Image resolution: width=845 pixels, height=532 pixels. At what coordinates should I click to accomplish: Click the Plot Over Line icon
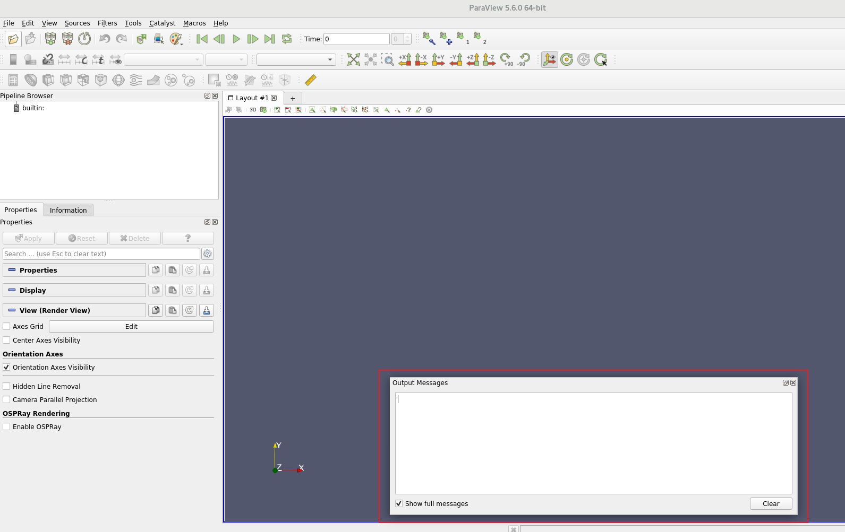click(250, 80)
